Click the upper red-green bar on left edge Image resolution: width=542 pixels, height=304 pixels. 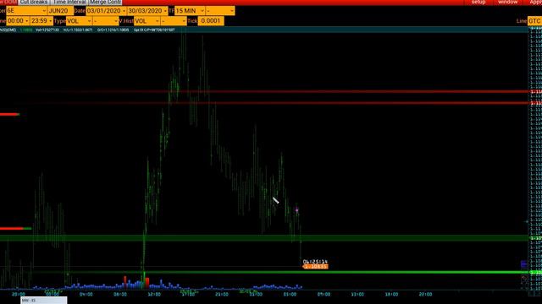pos(9,114)
